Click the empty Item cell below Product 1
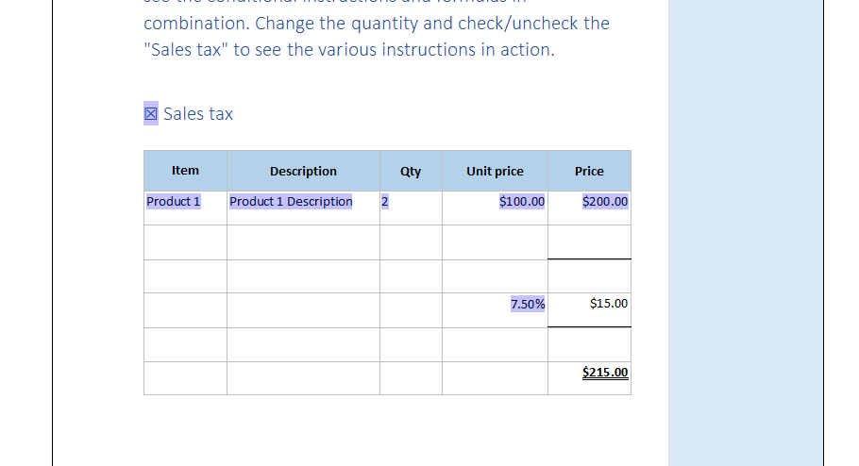The height and width of the screenshot is (466, 859). (x=185, y=242)
